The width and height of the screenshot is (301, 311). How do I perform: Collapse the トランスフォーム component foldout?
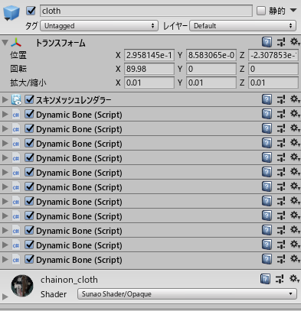tap(5, 42)
